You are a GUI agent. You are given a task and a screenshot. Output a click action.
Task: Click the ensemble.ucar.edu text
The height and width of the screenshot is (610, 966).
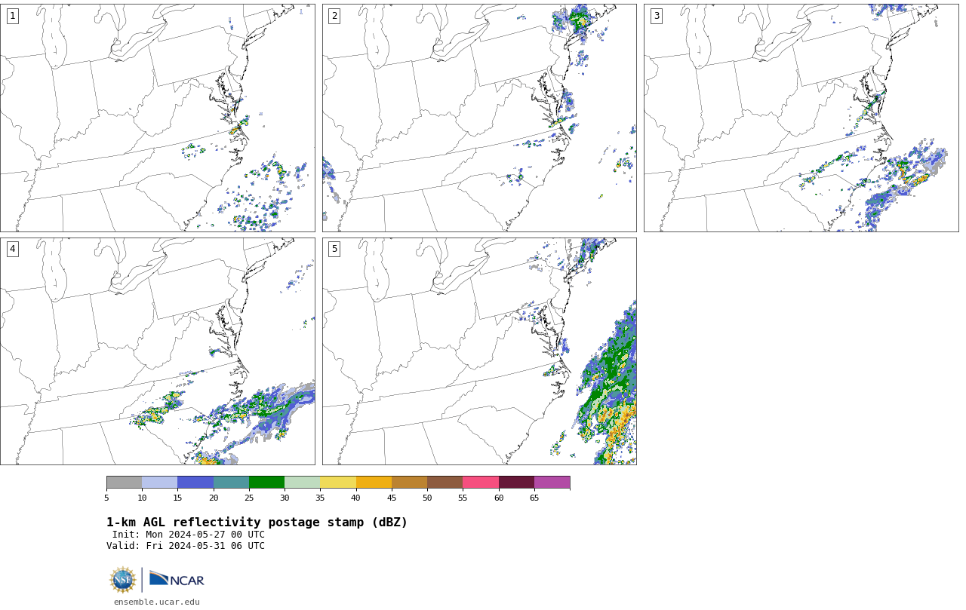click(157, 602)
